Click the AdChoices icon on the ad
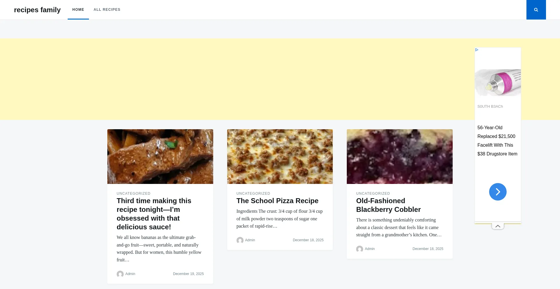Screen dimensions: 560x289 click(x=477, y=50)
